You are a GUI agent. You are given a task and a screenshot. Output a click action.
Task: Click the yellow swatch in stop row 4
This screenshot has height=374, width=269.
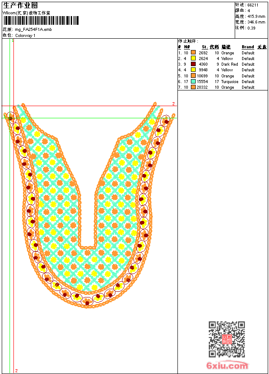coord(194,70)
